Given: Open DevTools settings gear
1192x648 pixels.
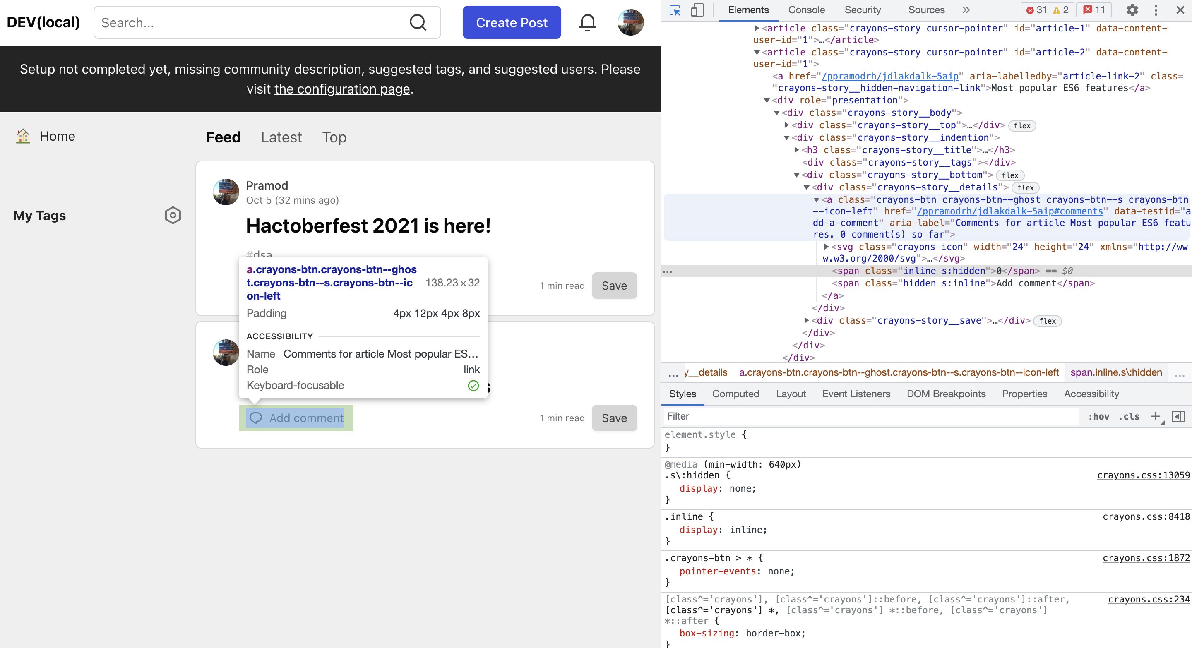Looking at the screenshot, I should point(1132,10).
